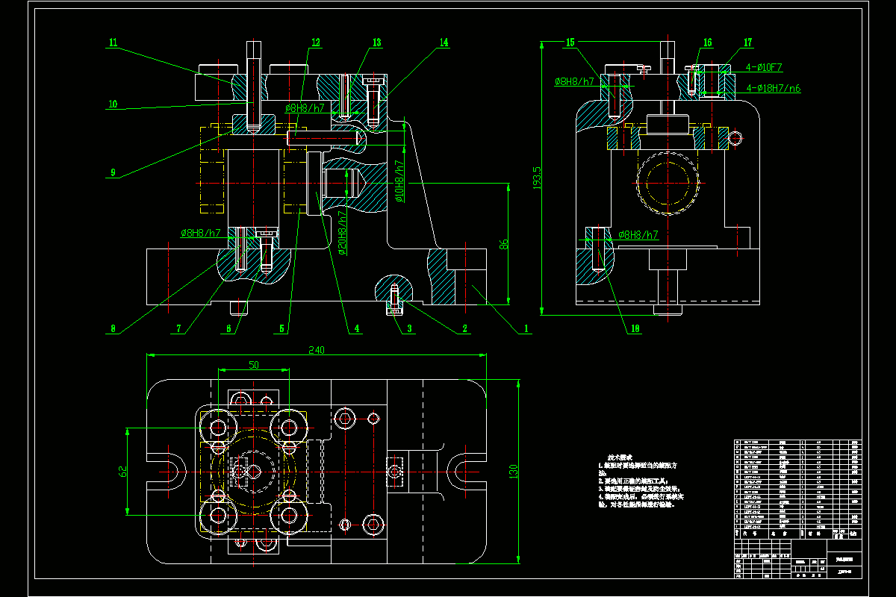Click part balloon number 16
Screen dimensions: 896x597
[707, 43]
